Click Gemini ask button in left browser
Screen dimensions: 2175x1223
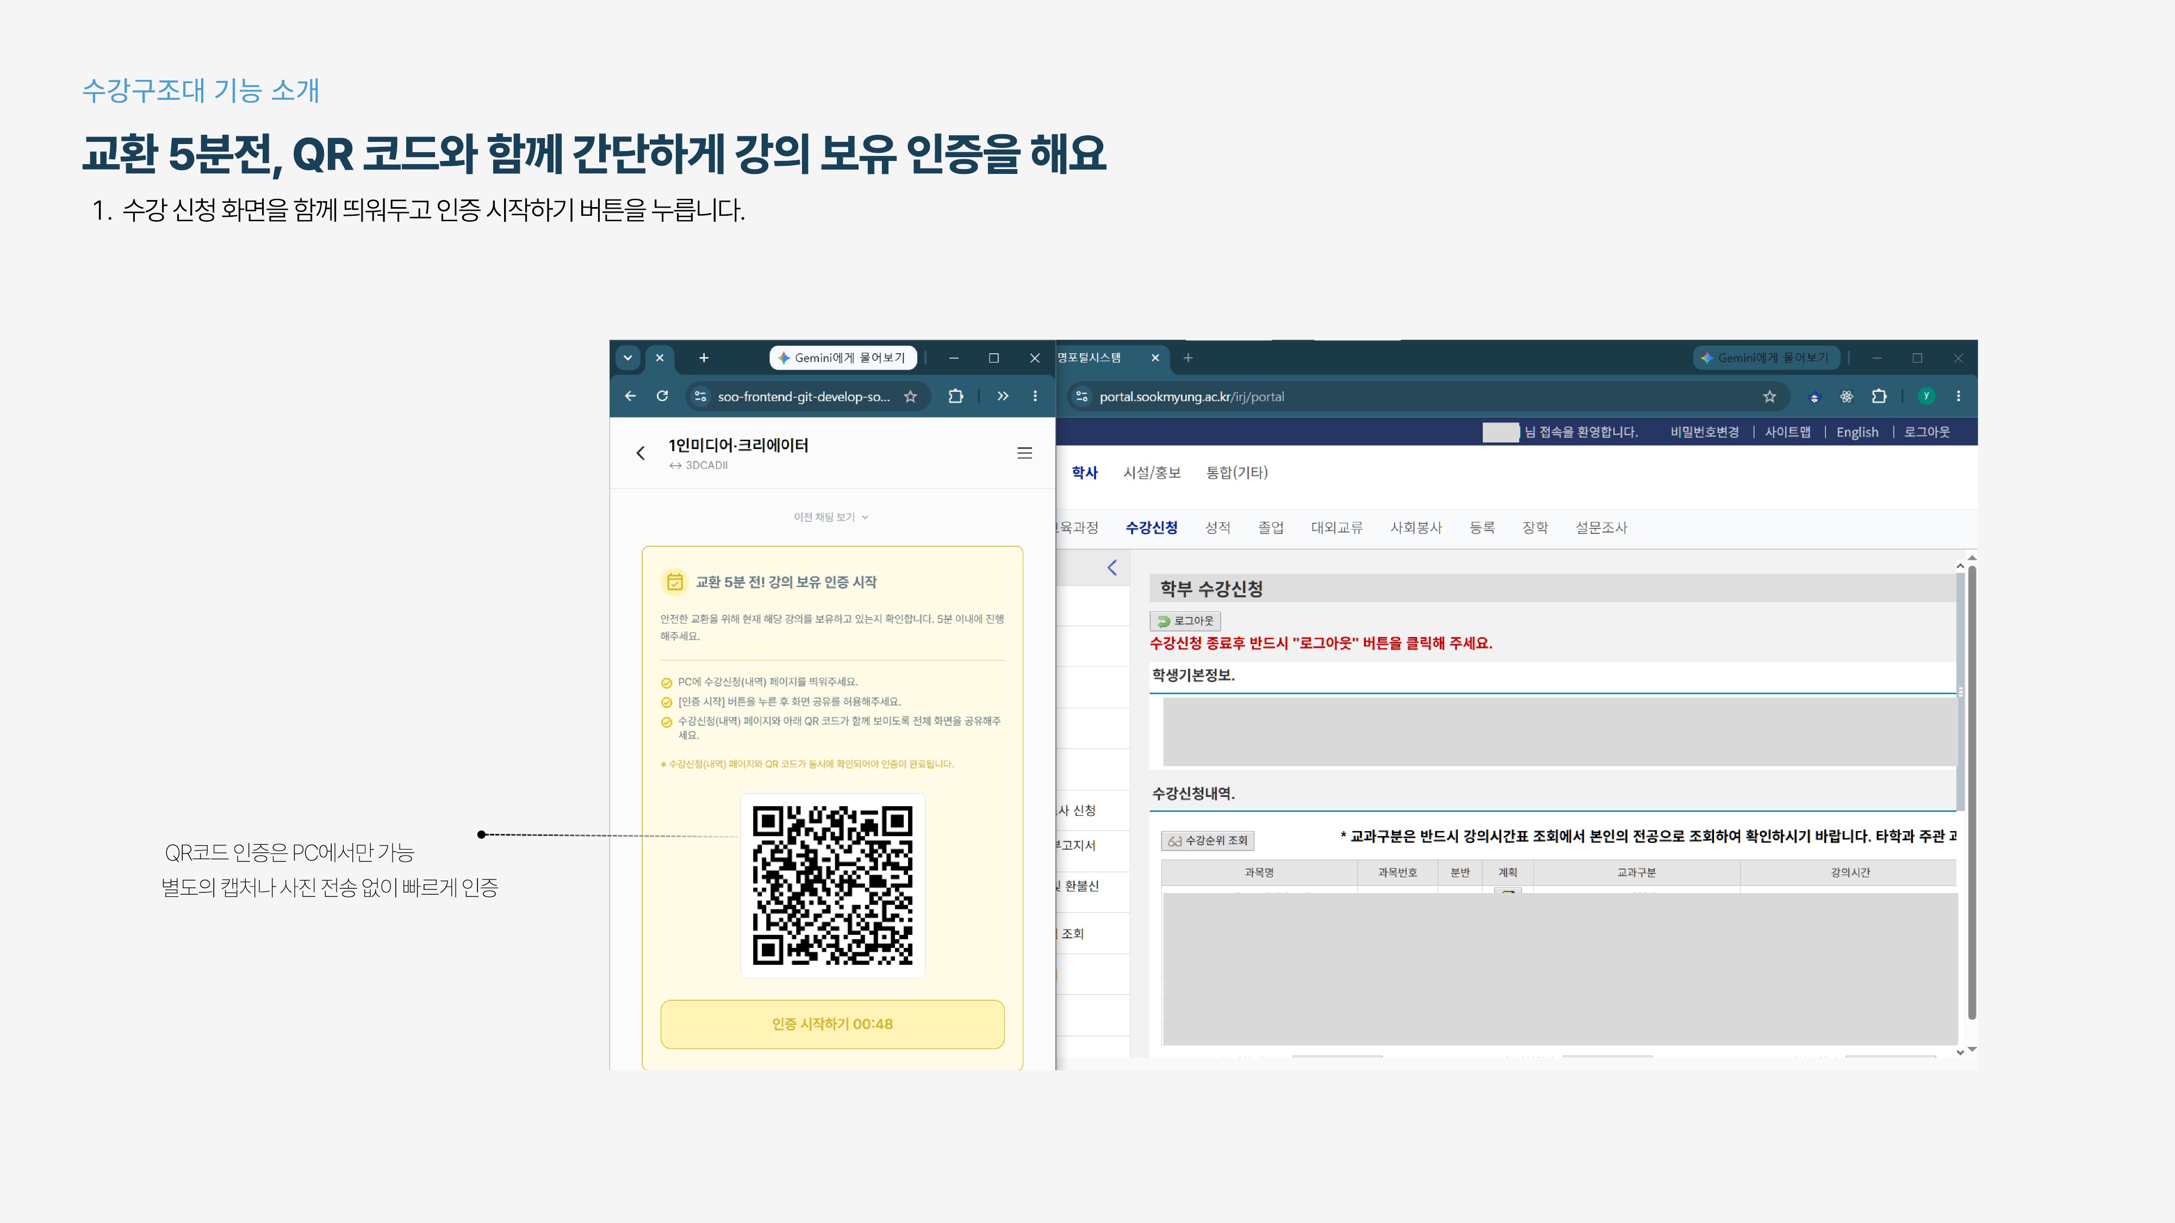coord(842,358)
